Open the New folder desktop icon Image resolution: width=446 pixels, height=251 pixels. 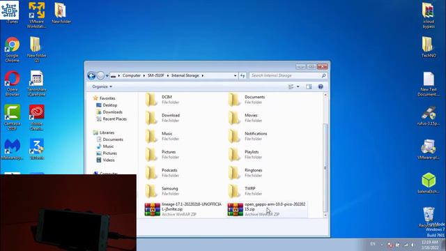[x=61, y=13]
